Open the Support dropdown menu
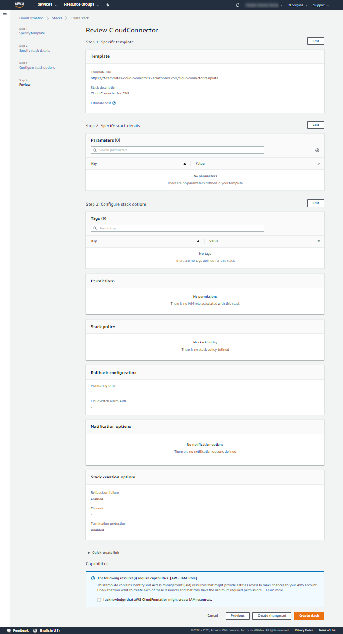 pyautogui.click(x=321, y=5)
